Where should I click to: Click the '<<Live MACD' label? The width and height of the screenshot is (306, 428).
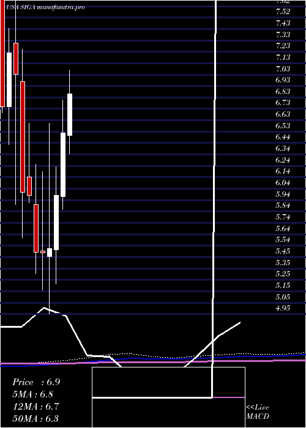point(258,412)
